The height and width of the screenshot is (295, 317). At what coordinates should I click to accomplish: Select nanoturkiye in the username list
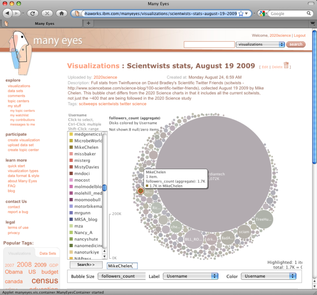tap(85, 252)
